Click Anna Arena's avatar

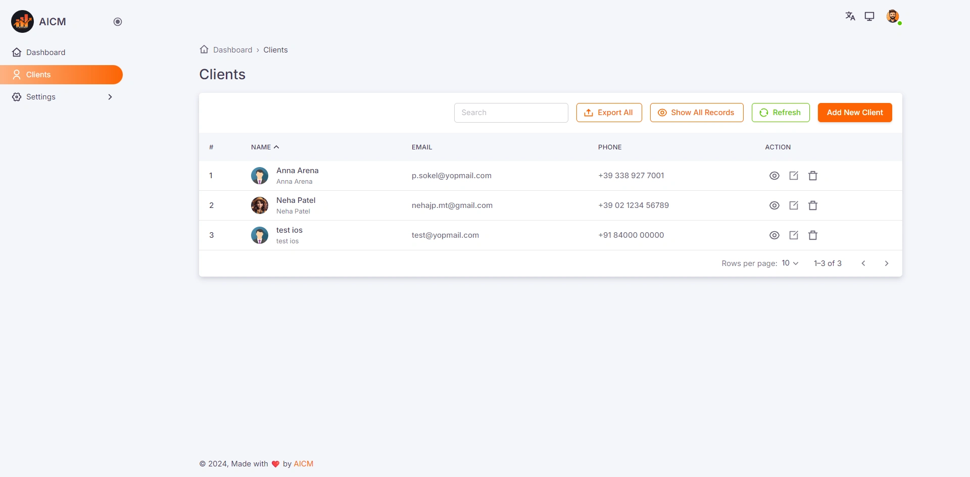[x=260, y=176]
